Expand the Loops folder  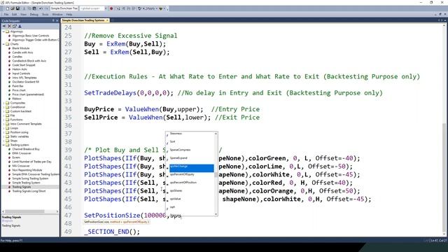[3, 128]
